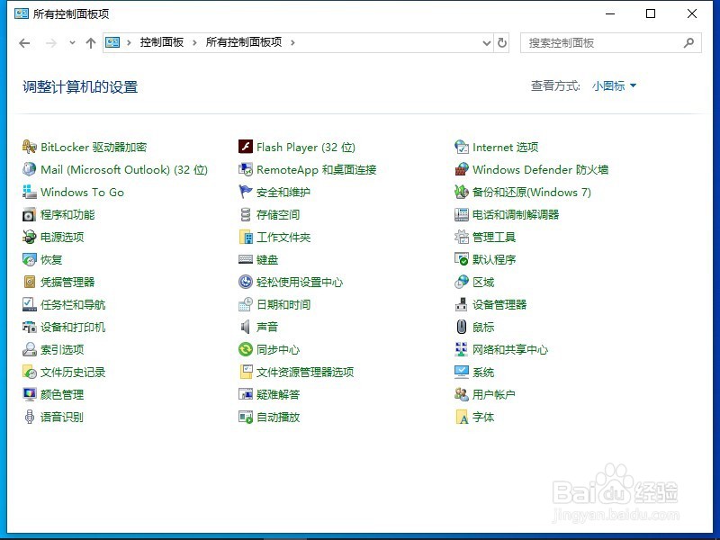
Task: Open the Internet 选项 icon
Action: (x=462, y=147)
